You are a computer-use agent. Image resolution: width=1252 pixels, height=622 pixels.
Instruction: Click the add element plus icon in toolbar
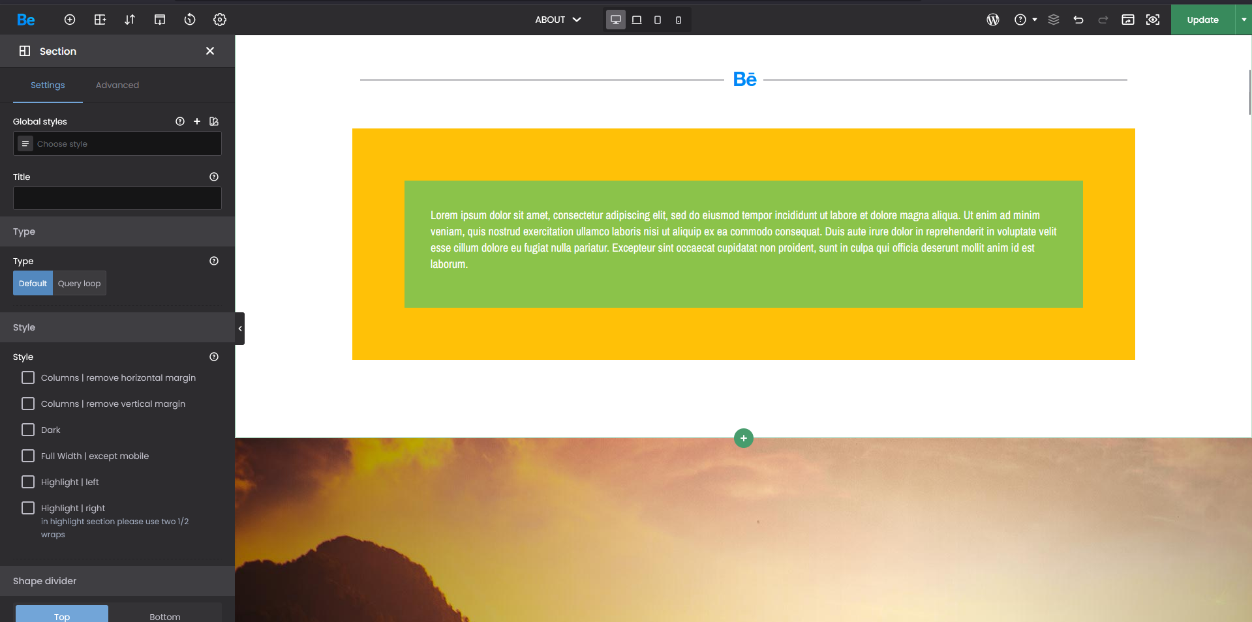point(70,20)
